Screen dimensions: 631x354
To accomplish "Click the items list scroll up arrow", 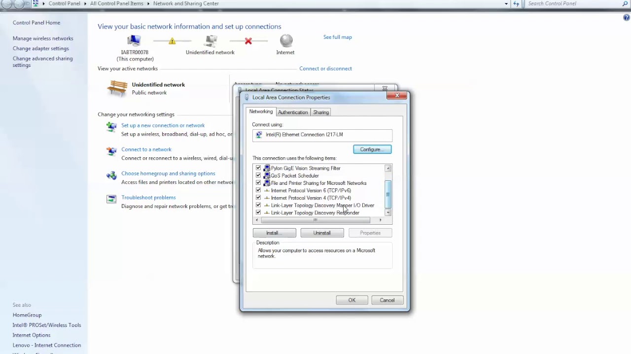I will tap(388, 168).
